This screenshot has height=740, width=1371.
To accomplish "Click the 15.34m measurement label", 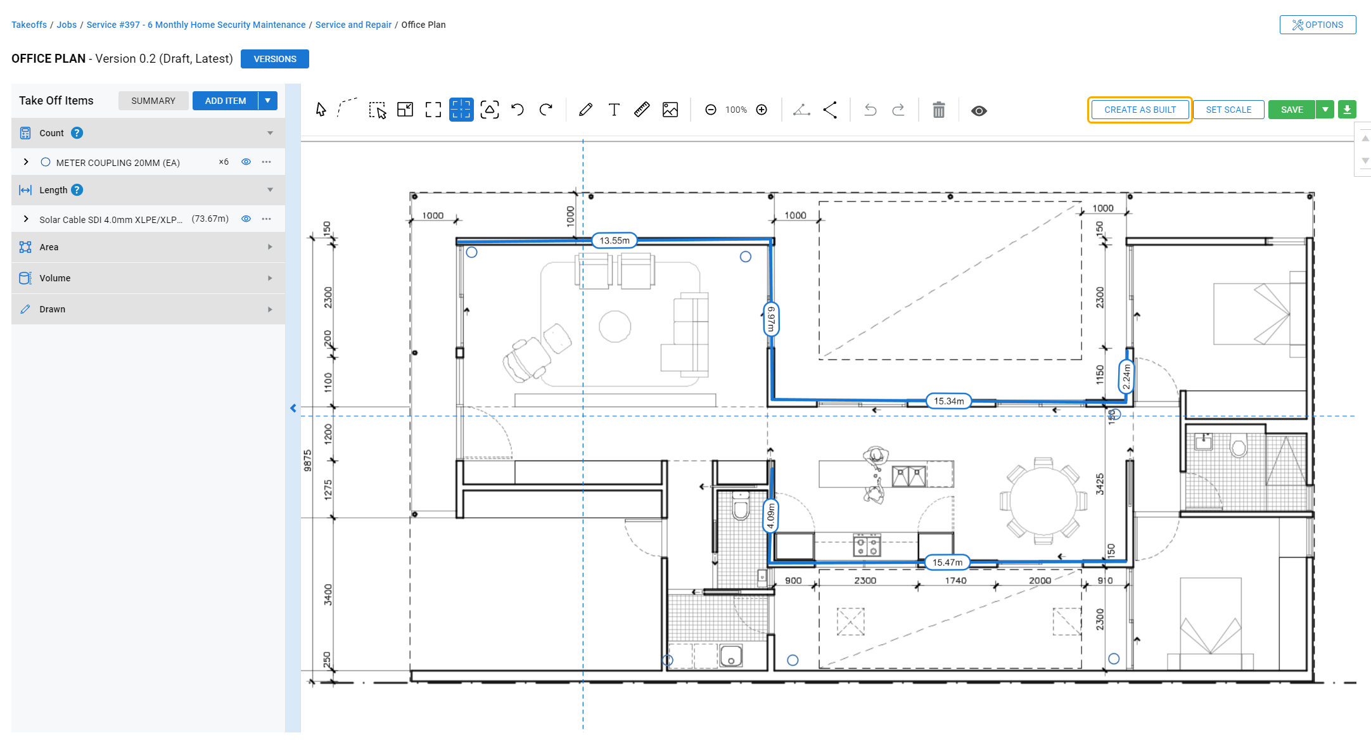I will coord(948,401).
